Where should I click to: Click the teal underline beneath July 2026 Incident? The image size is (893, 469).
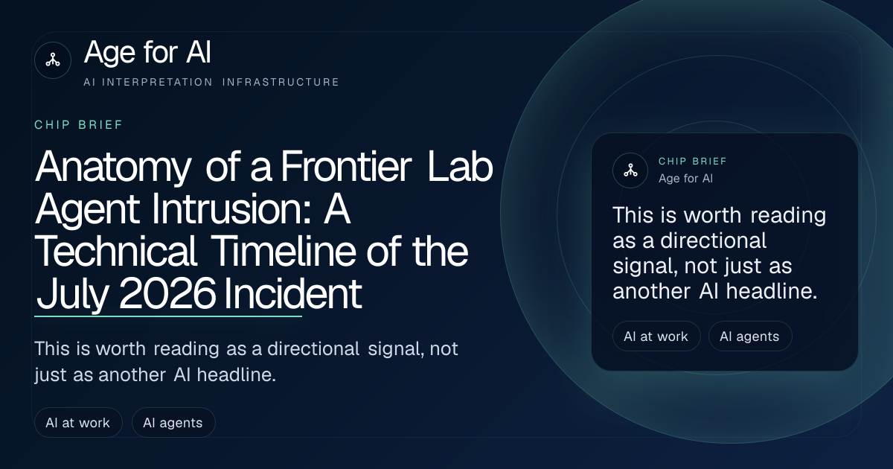coord(168,316)
